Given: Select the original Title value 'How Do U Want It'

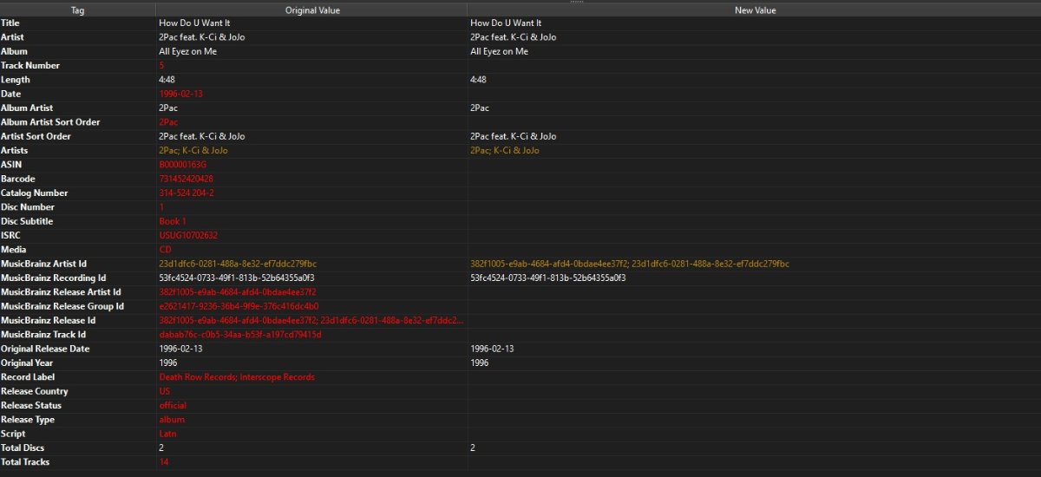Looking at the screenshot, I should pos(194,23).
